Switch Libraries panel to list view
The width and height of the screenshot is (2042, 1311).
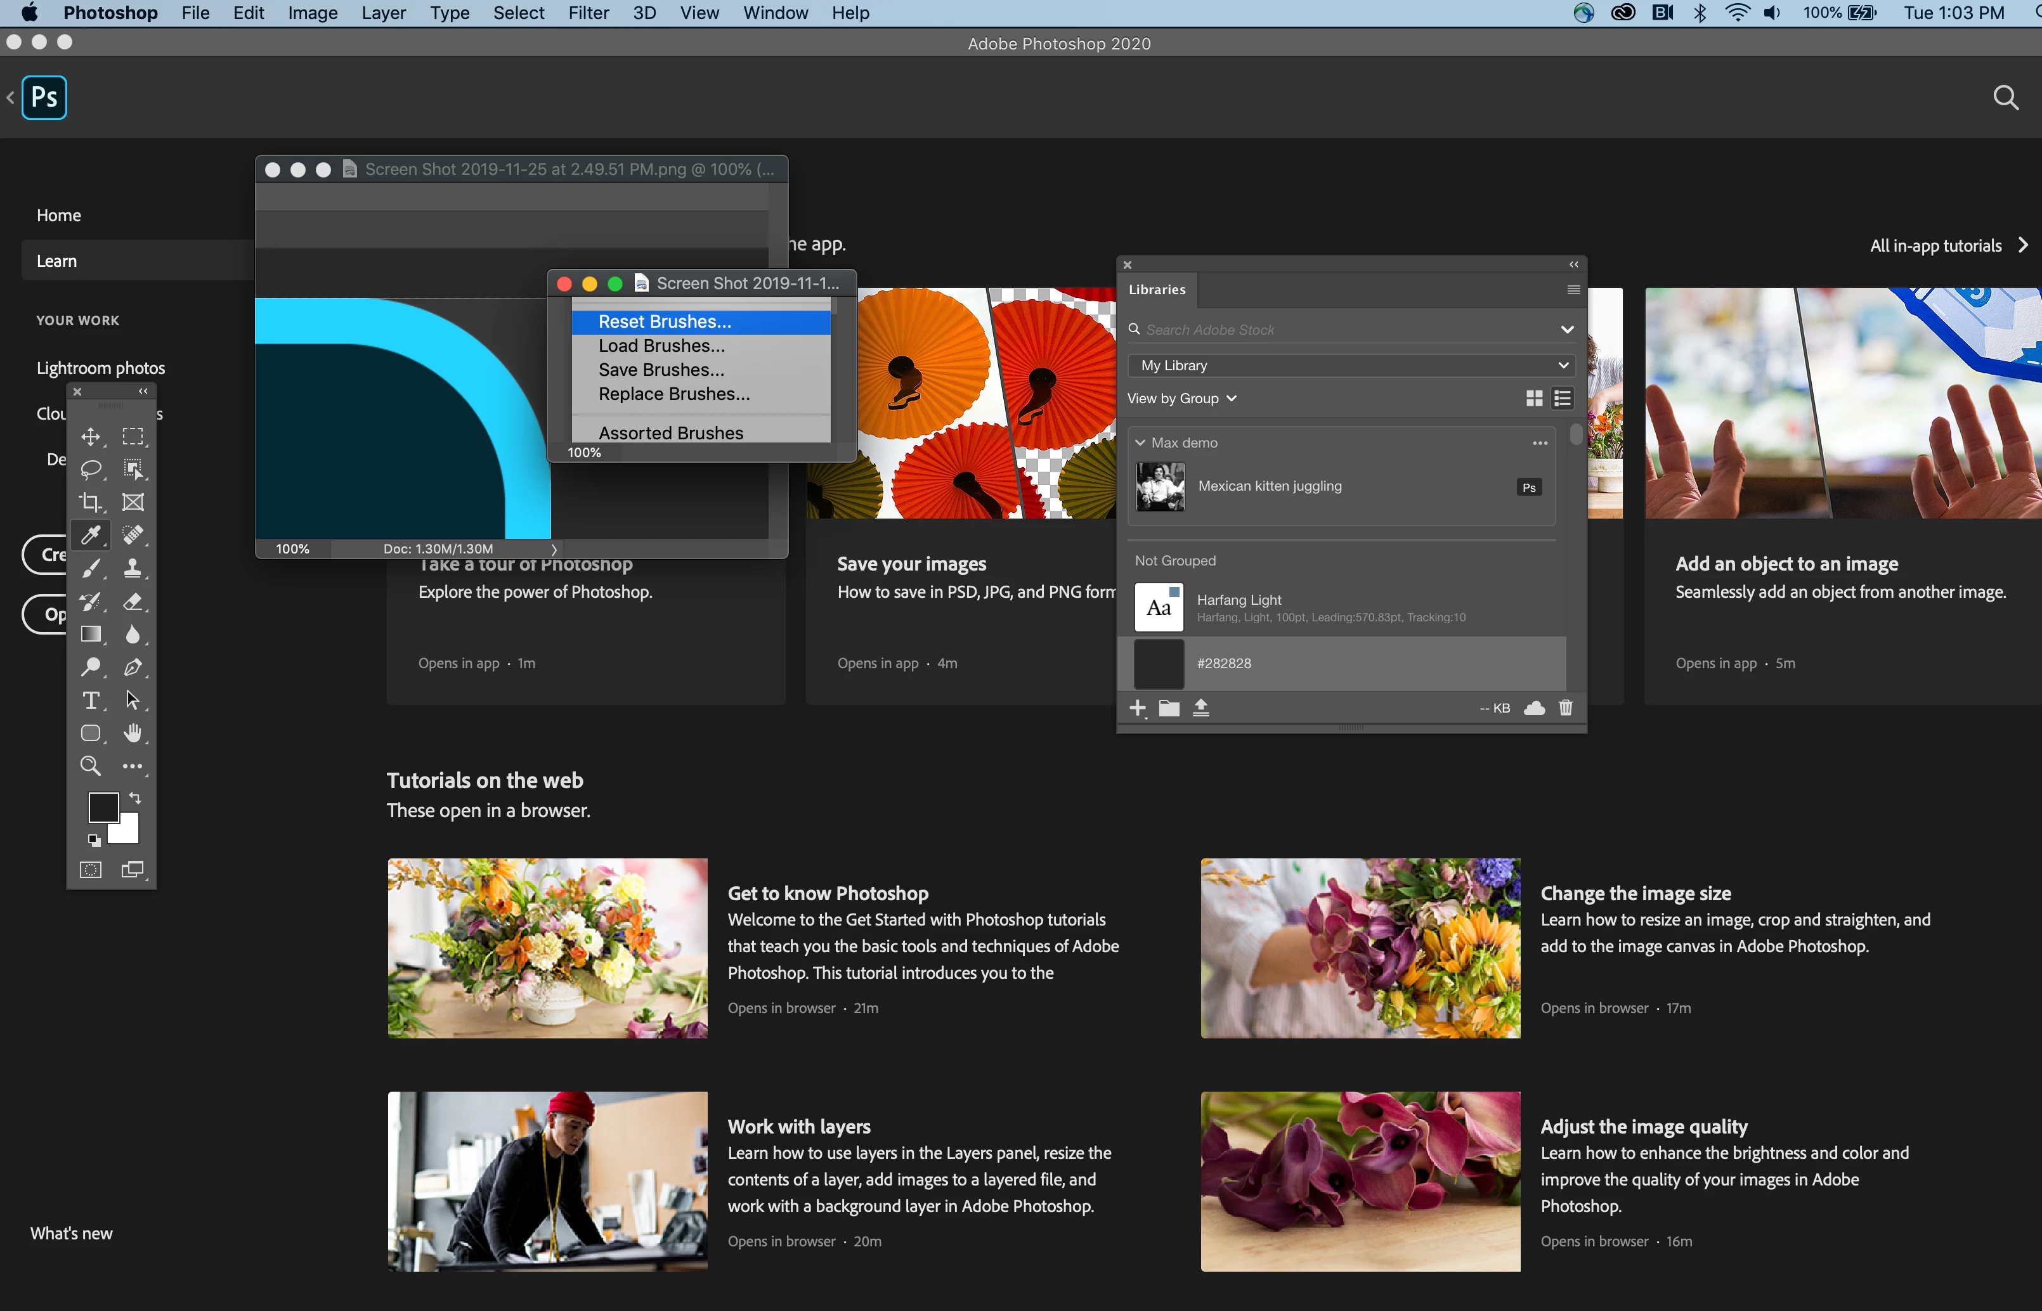coord(1563,398)
